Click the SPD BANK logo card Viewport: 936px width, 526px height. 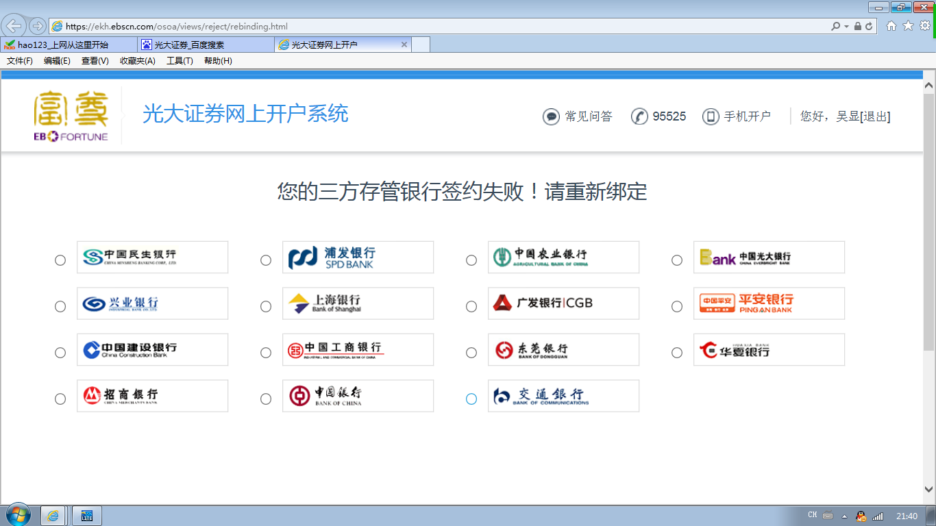[x=358, y=257]
